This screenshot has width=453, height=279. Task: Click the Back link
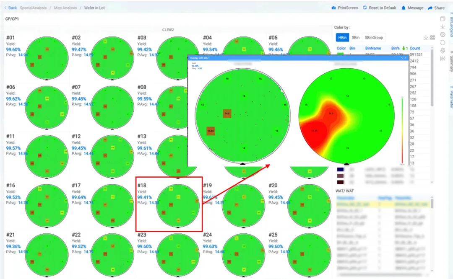(x=10, y=8)
